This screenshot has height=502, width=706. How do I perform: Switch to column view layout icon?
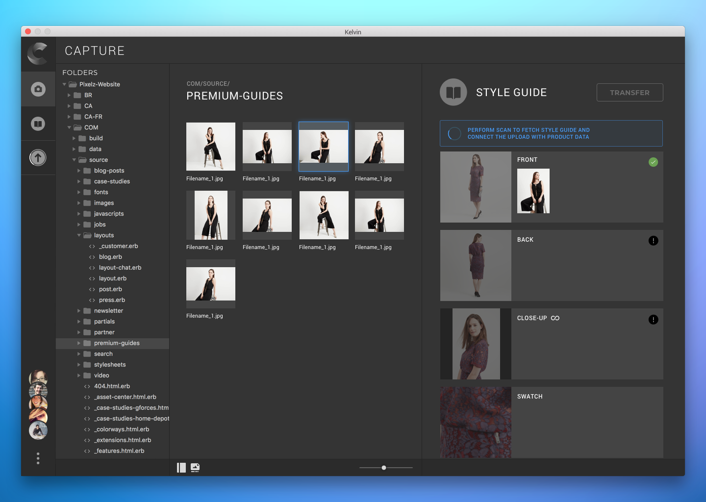(181, 468)
